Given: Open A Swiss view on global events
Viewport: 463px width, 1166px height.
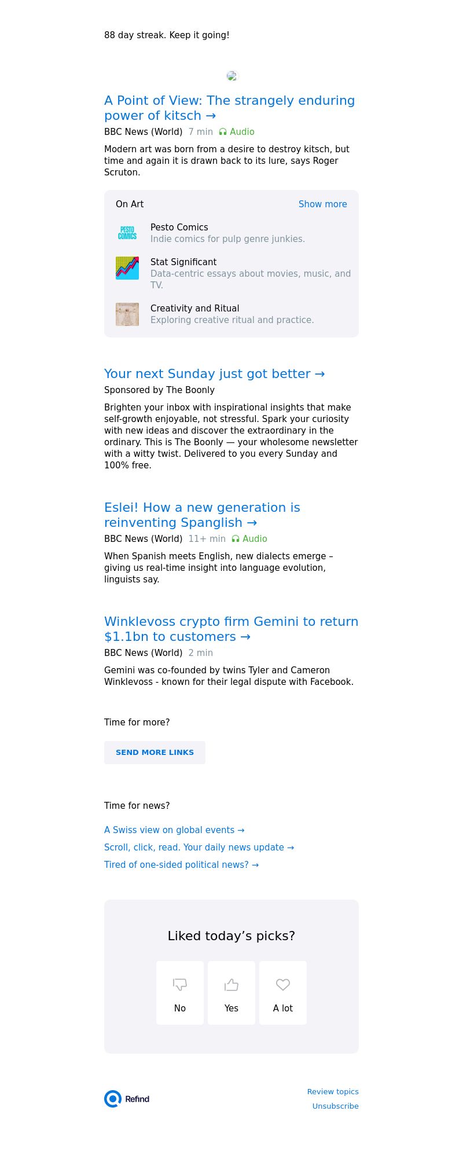Looking at the screenshot, I should (174, 830).
